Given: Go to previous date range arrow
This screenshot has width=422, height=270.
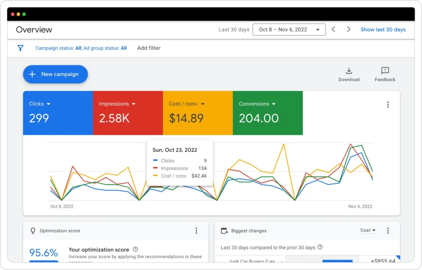Looking at the screenshot, I should 333,29.
